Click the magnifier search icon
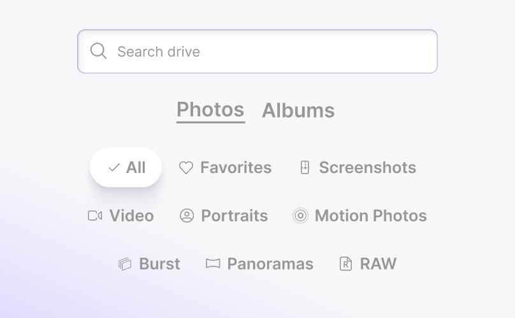The width and height of the screenshot is (515, 318). pos(98,51)
